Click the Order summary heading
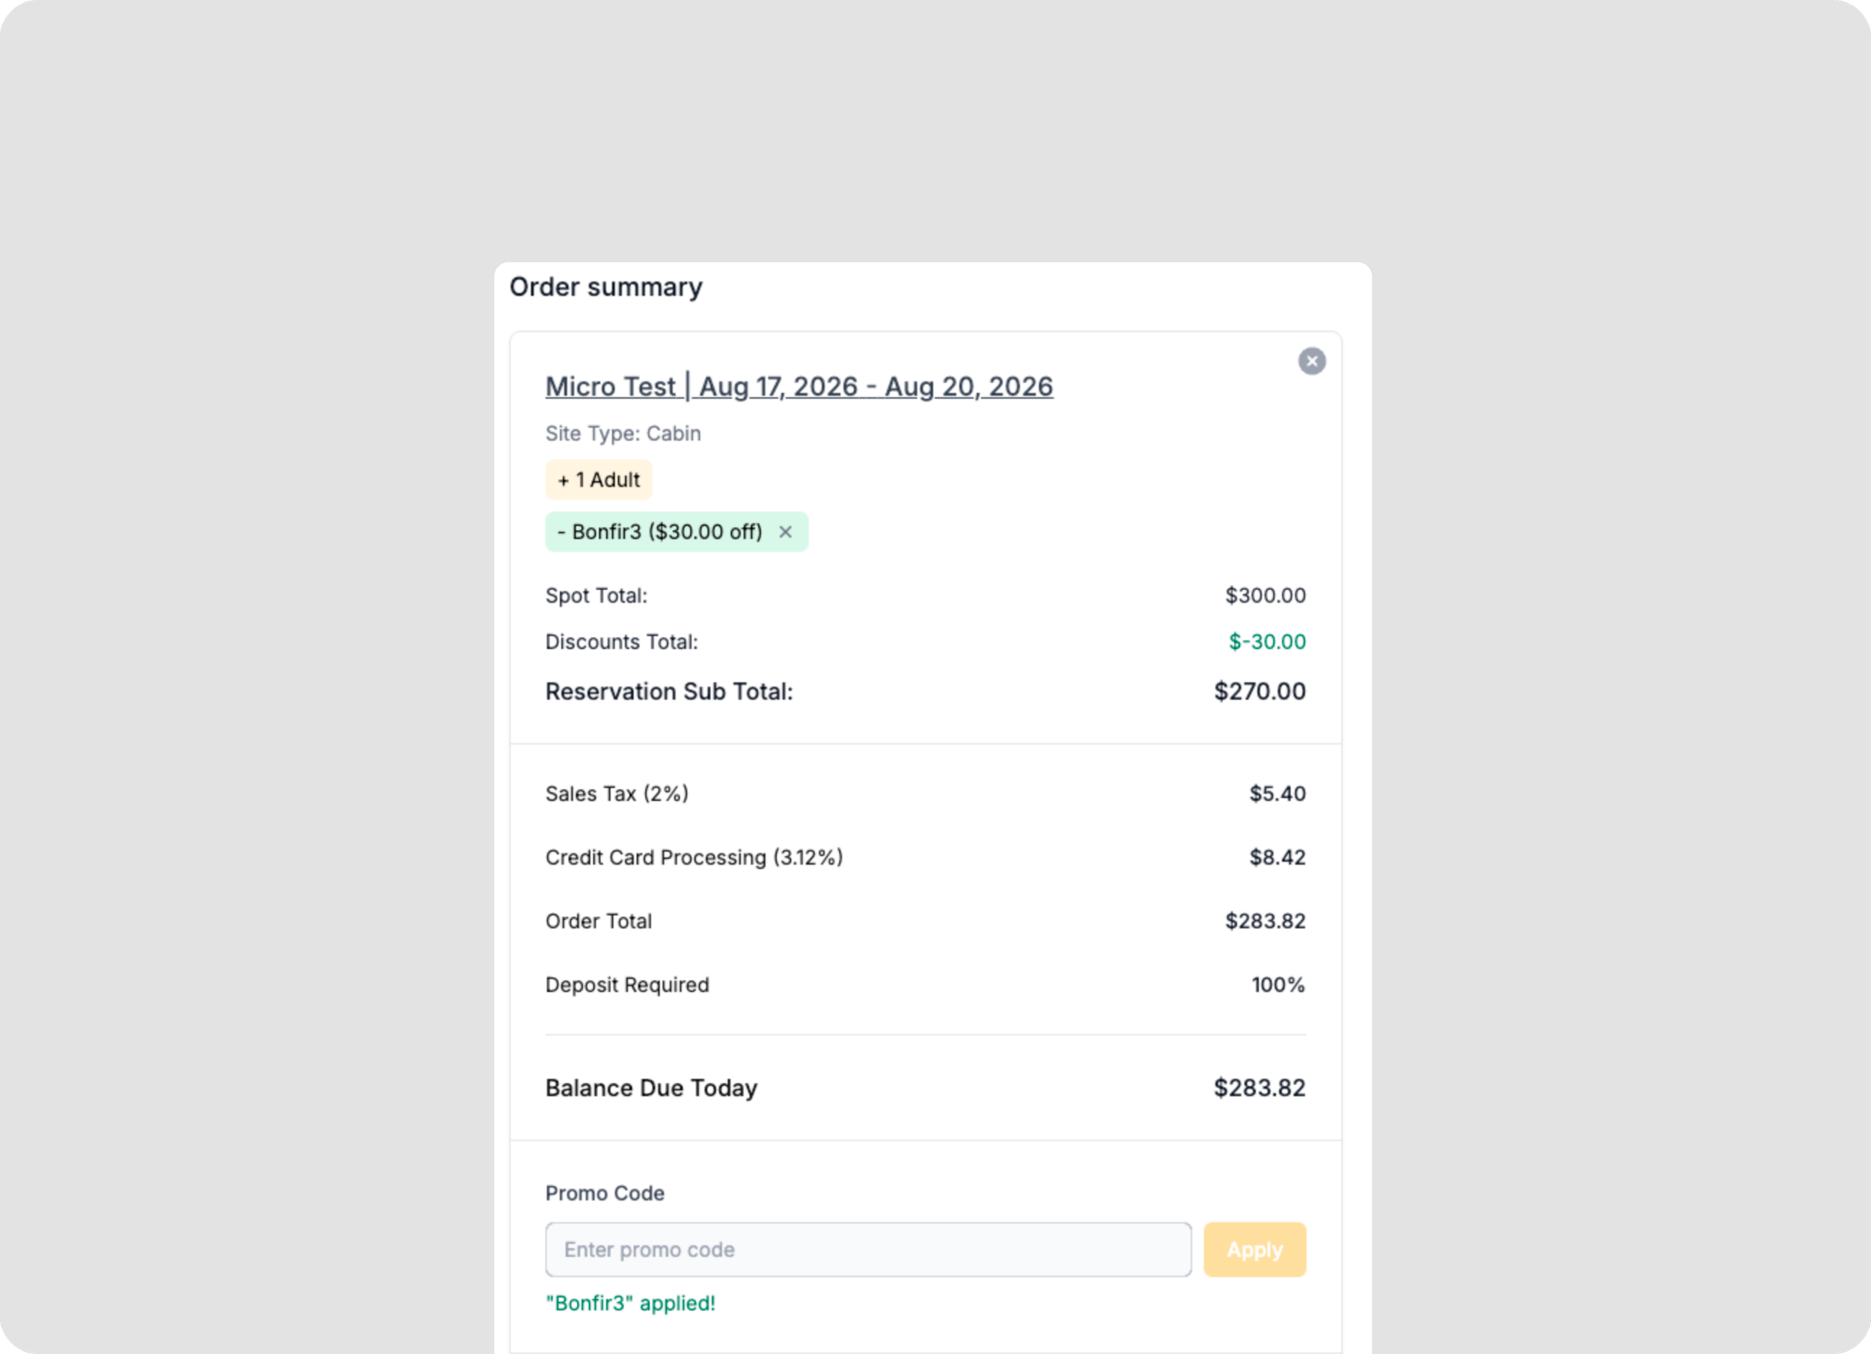1871x1354 pixels. 605,287
